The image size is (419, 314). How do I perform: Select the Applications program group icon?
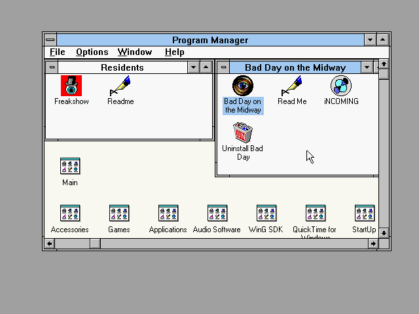tap(168, 213)
